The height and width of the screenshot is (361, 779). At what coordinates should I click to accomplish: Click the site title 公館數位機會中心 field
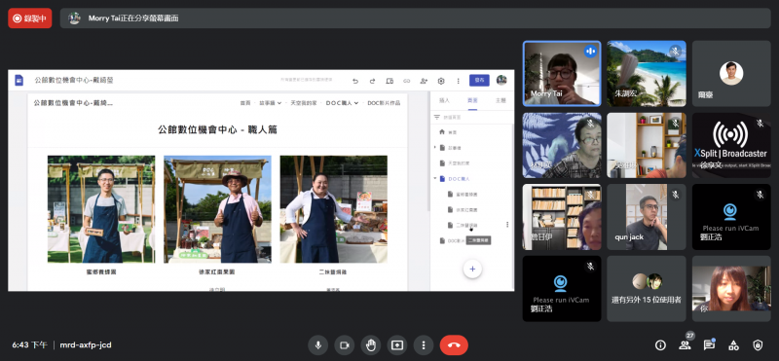74,81
